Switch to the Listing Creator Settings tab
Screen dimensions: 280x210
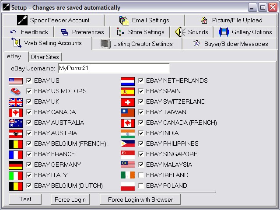[x=137, y=44]
